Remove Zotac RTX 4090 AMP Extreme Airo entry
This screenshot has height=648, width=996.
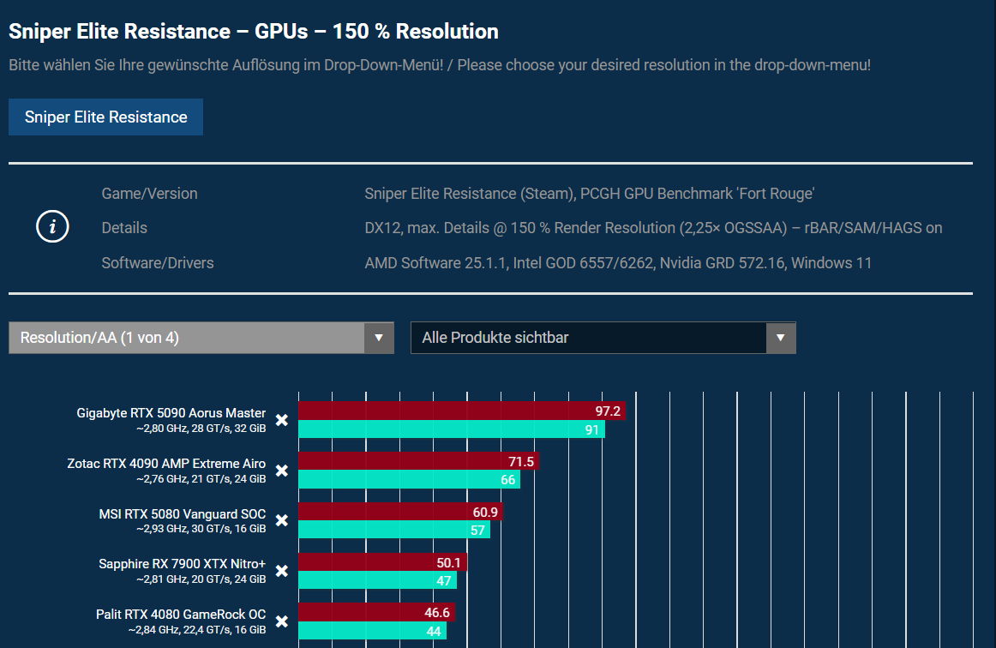click(x=282, y=471)
